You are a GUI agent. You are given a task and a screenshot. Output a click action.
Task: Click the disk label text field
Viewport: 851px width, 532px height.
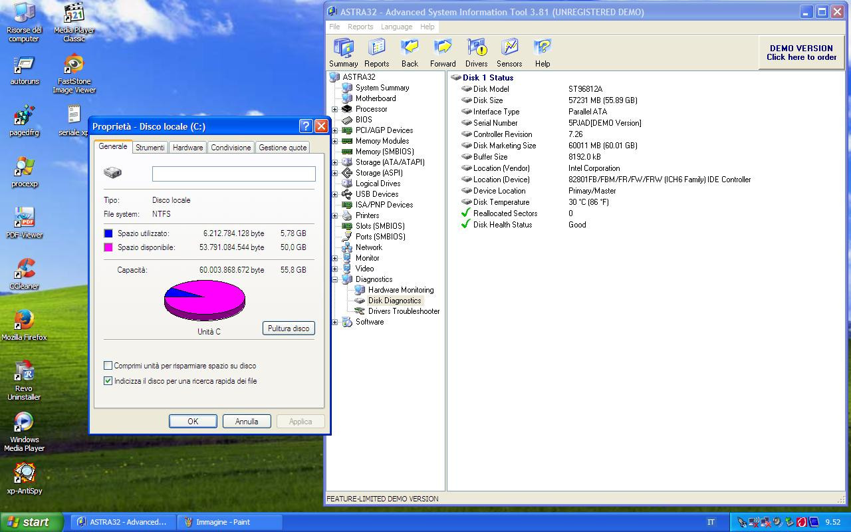pos(233,174)
